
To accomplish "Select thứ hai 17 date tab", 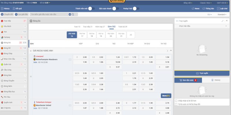I will 82,35.
